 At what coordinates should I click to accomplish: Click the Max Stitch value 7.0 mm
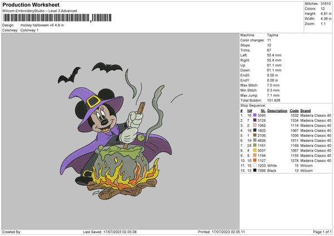273,85
